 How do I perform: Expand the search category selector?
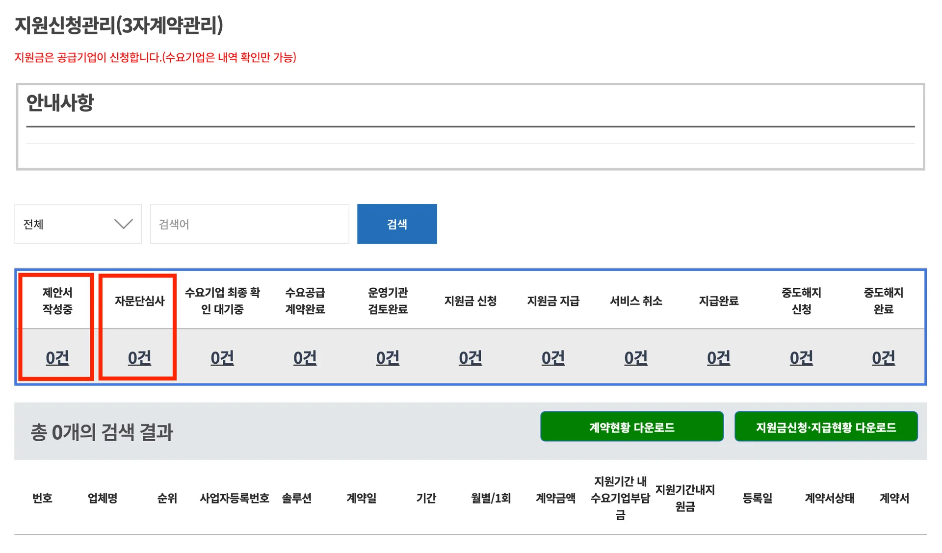(x=78, y=224)
